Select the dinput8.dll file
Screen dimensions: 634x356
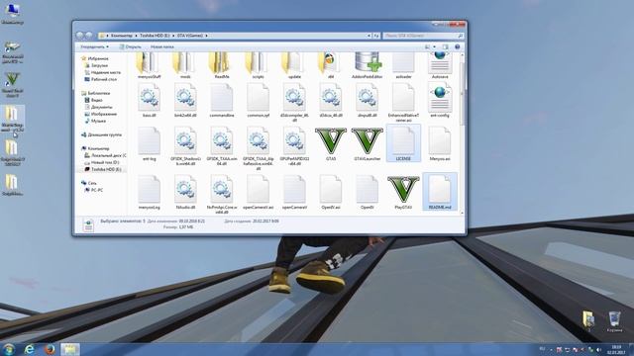(x=368, y=100)
